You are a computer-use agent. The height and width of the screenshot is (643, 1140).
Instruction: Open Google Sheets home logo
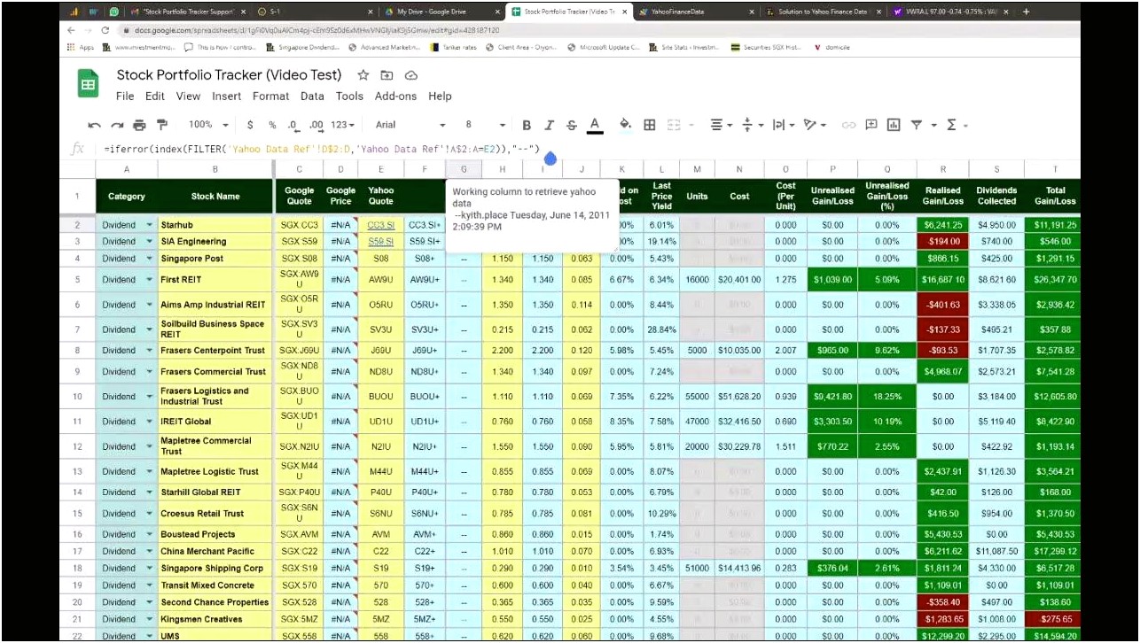click(88, 85)
